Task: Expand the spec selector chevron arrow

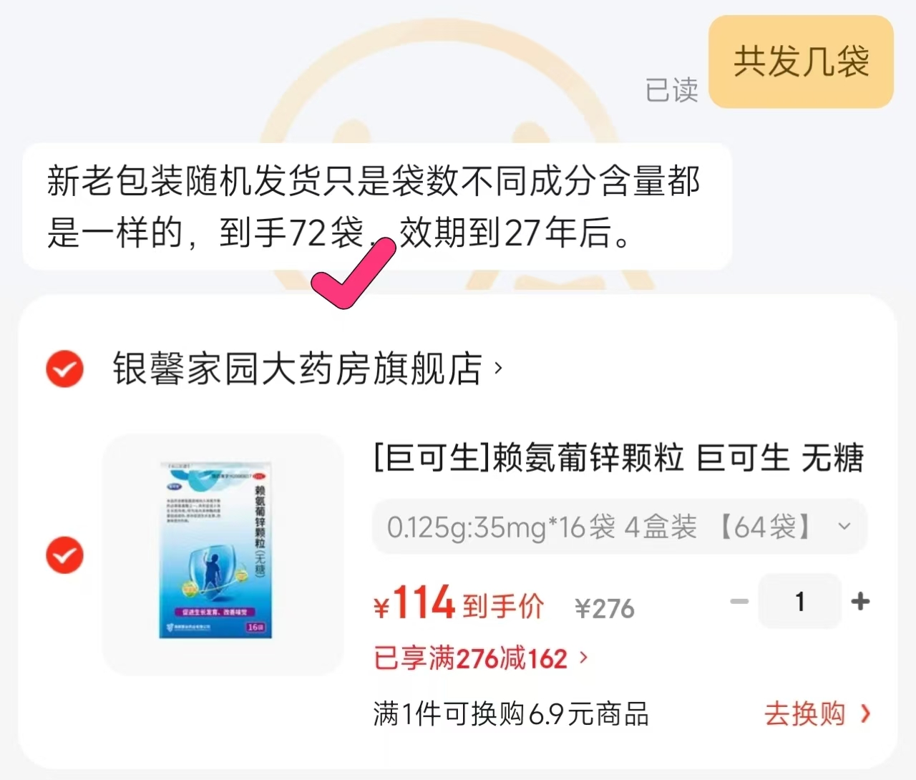Action: [844, 527]
